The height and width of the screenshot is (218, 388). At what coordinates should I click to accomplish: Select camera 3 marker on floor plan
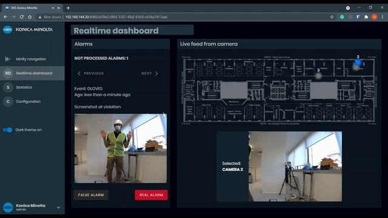pos(318,76)
